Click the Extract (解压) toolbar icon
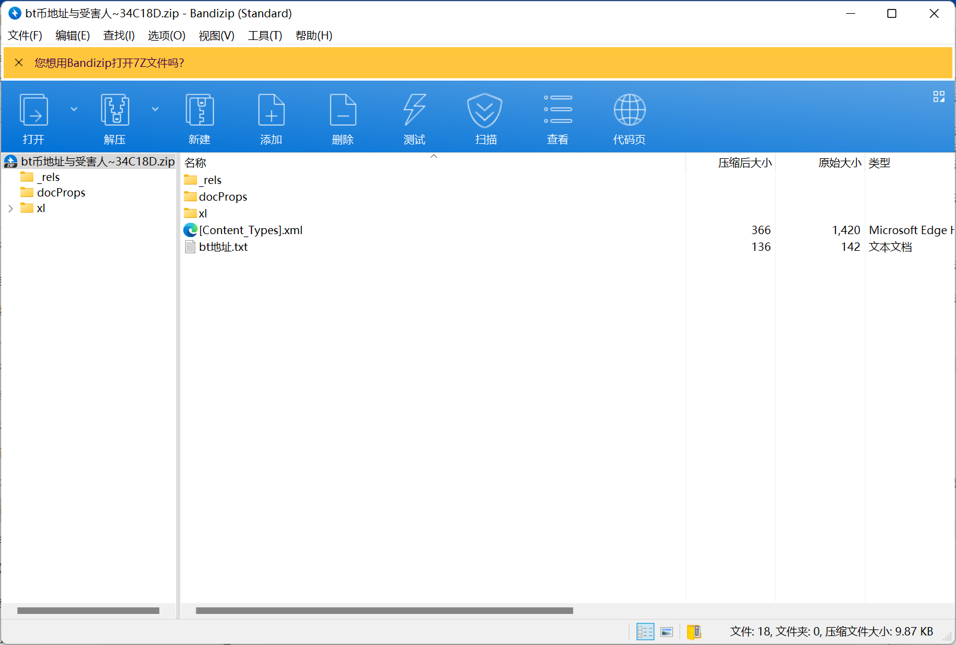Image resolution: width=956 pixels, height=645 pixels. click(x=115, y=110)
